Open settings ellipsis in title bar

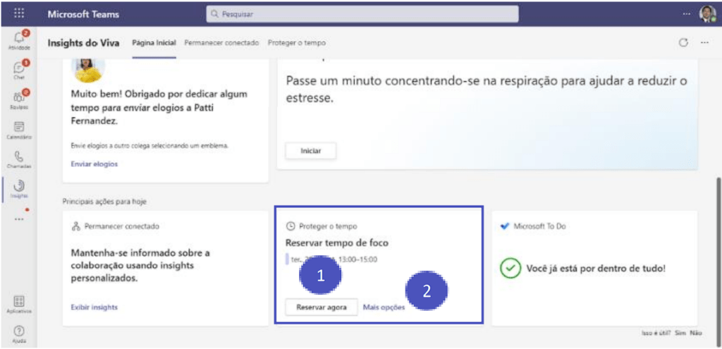pyautogui.click(x=687, y=14)
